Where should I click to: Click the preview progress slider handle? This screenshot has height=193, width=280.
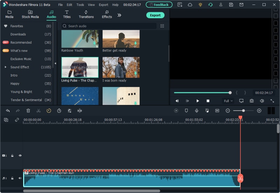coord(230,93)
